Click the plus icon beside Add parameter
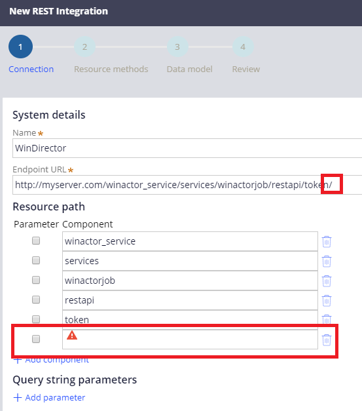The height and width of the screenshot is (411, 362). pos(17,397)
